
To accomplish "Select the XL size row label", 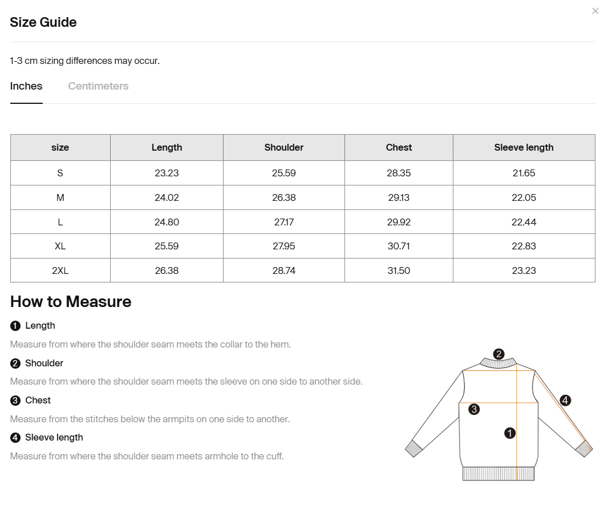I will pos(60,247).
